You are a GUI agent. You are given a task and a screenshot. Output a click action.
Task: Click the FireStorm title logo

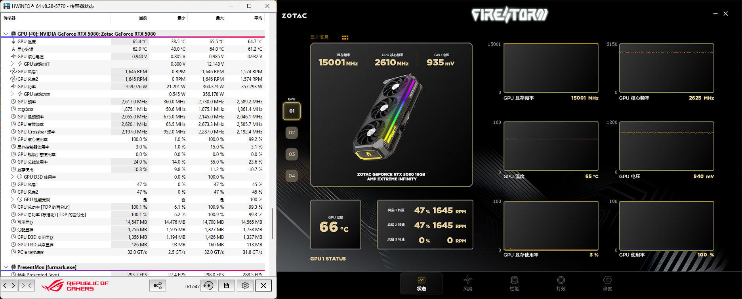(509, 15)
